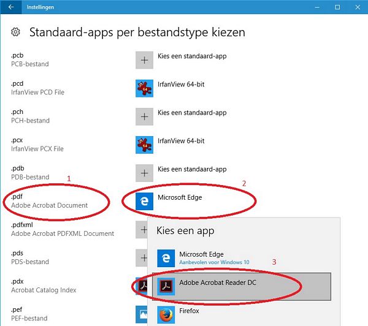The height and width of the screenshot is (326, 368).
Task: Click Adobe Acrobat Reader icon in app chooser
Action: 166,286
